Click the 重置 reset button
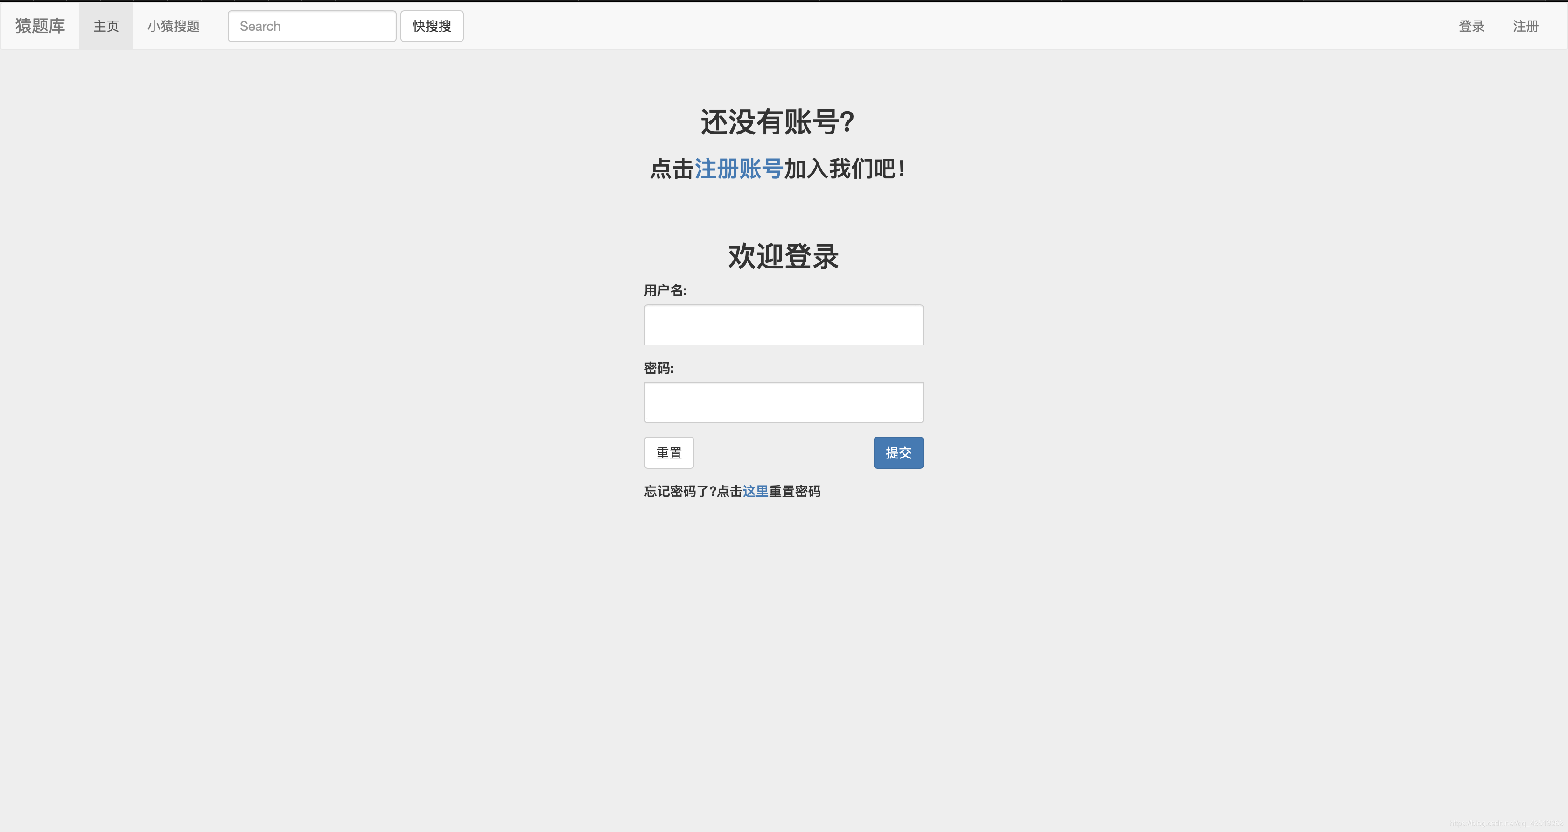The image size is (1568, 832). point(669,452)
